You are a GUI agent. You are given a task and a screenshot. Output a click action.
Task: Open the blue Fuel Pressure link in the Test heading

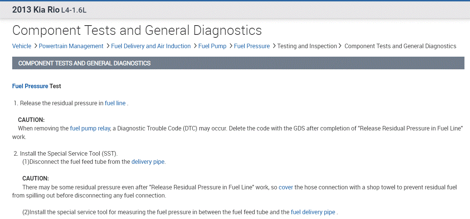tap(30, 86)
